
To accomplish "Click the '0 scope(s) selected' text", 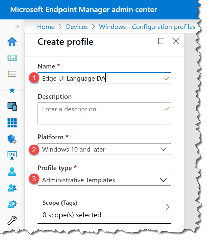I will (x=72, y=215).
